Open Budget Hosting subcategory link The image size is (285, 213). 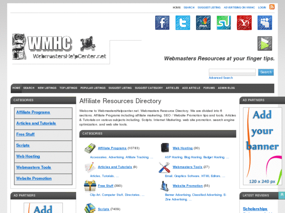point(214,157)
